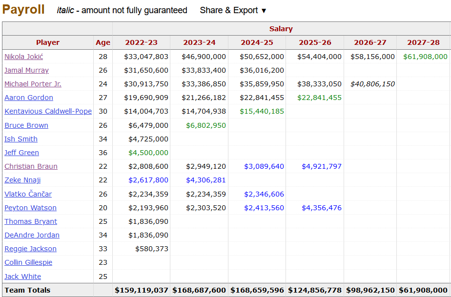Open Jeff Green player link
This screenshot has width=451, height=297.
pyautogui.click(x=21, y=153)
